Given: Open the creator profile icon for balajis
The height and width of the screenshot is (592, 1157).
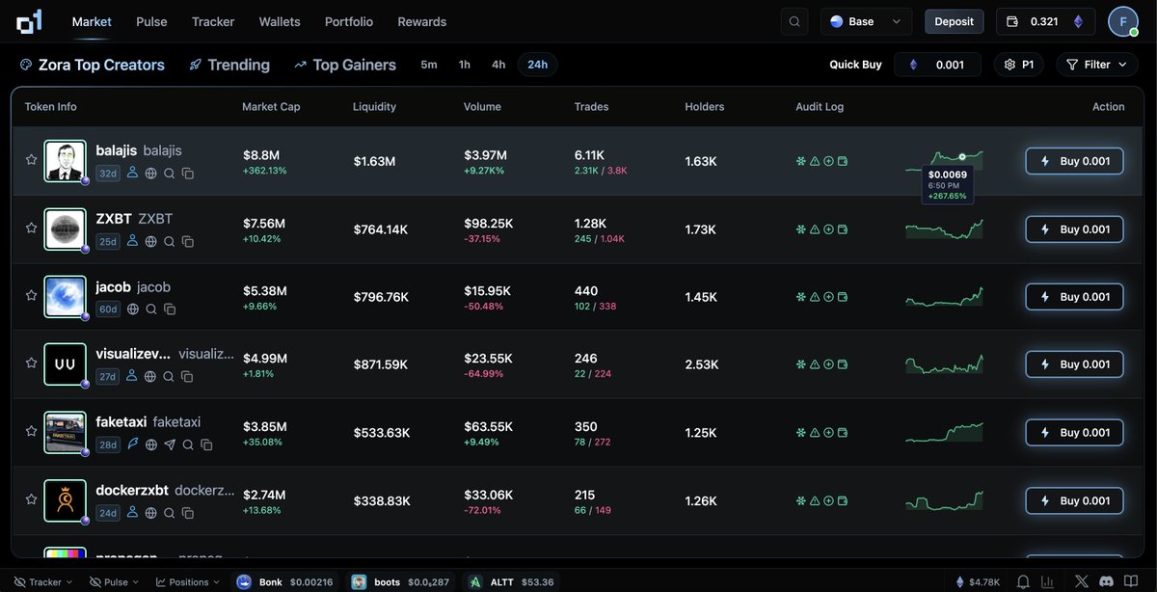Looking at the screenshot, I should coord(133,174).
